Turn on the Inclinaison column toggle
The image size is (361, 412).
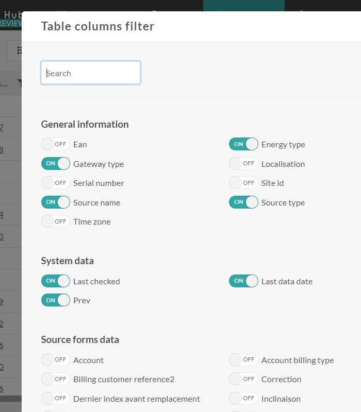click(243, 399)
